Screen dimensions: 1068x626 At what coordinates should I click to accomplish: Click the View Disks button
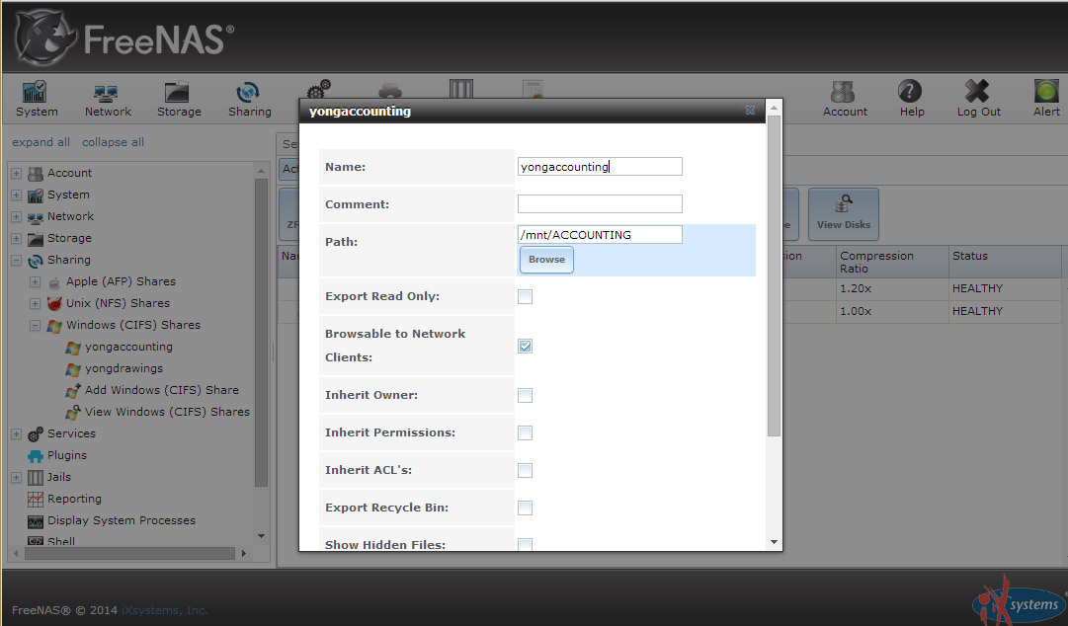tap(843, 214)
